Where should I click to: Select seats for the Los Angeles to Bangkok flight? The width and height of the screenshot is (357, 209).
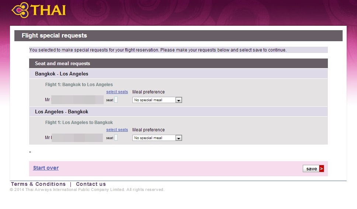click(x=117, y=130)
